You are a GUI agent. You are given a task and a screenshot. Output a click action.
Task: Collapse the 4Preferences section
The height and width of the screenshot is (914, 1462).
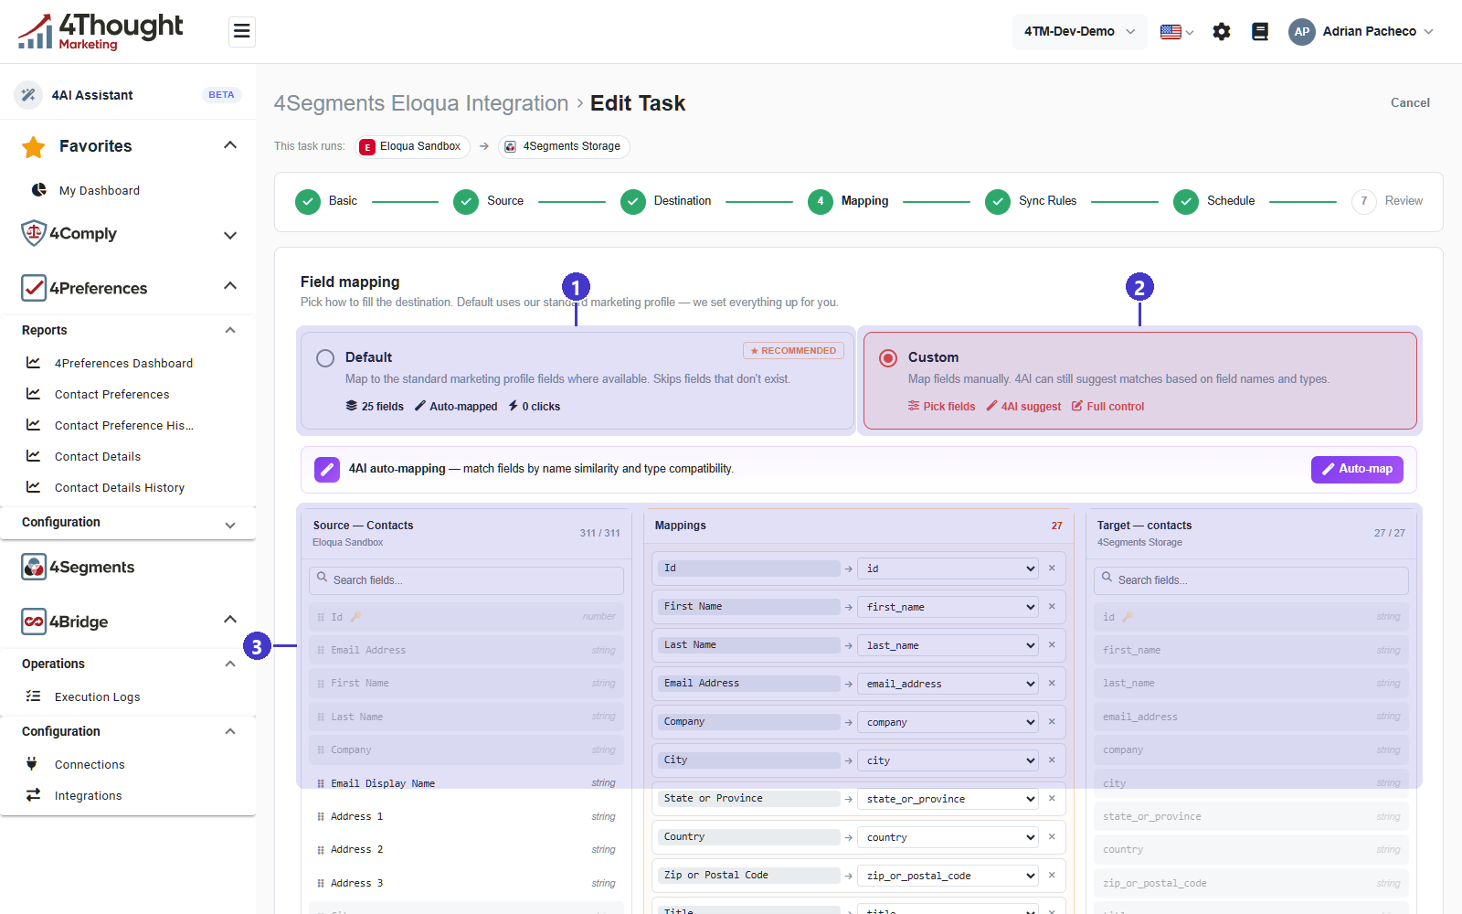tap(230, 286)
